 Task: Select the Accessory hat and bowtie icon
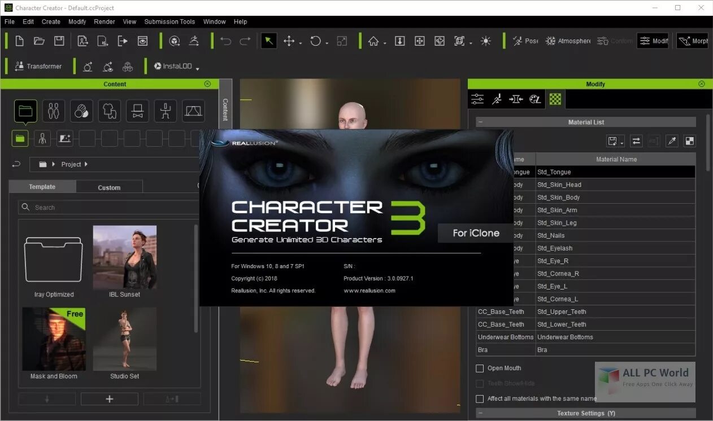point(137,111)
